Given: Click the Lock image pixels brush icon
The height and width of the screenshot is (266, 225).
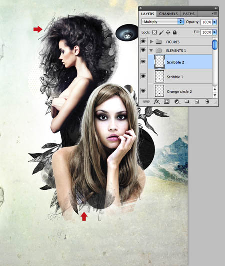Looking at the screenshot, I should 161,32.
